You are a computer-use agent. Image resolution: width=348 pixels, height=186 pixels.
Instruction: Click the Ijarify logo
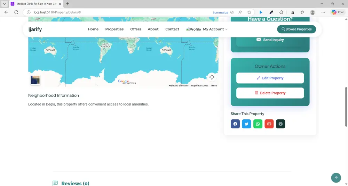pyautogui.click(x=35, y=29)
